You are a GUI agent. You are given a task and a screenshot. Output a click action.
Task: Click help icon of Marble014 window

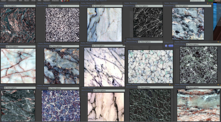coord(218,85)
